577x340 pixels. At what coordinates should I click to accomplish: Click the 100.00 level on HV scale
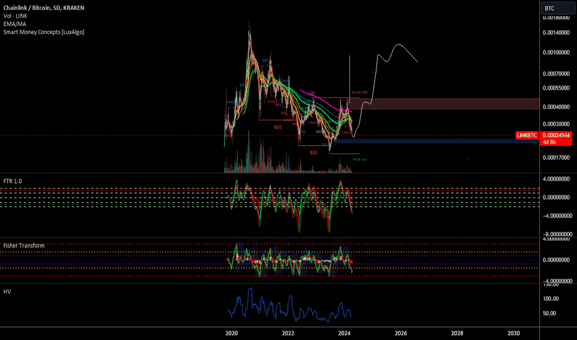tap(550, 299)
